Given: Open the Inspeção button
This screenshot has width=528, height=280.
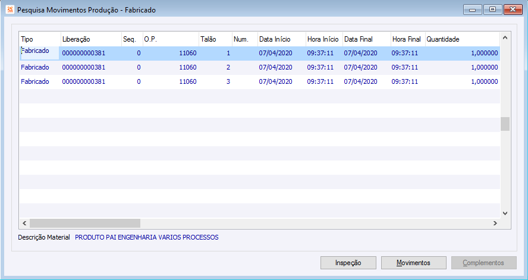Looking at the screenshot, I should click(348, 263).
